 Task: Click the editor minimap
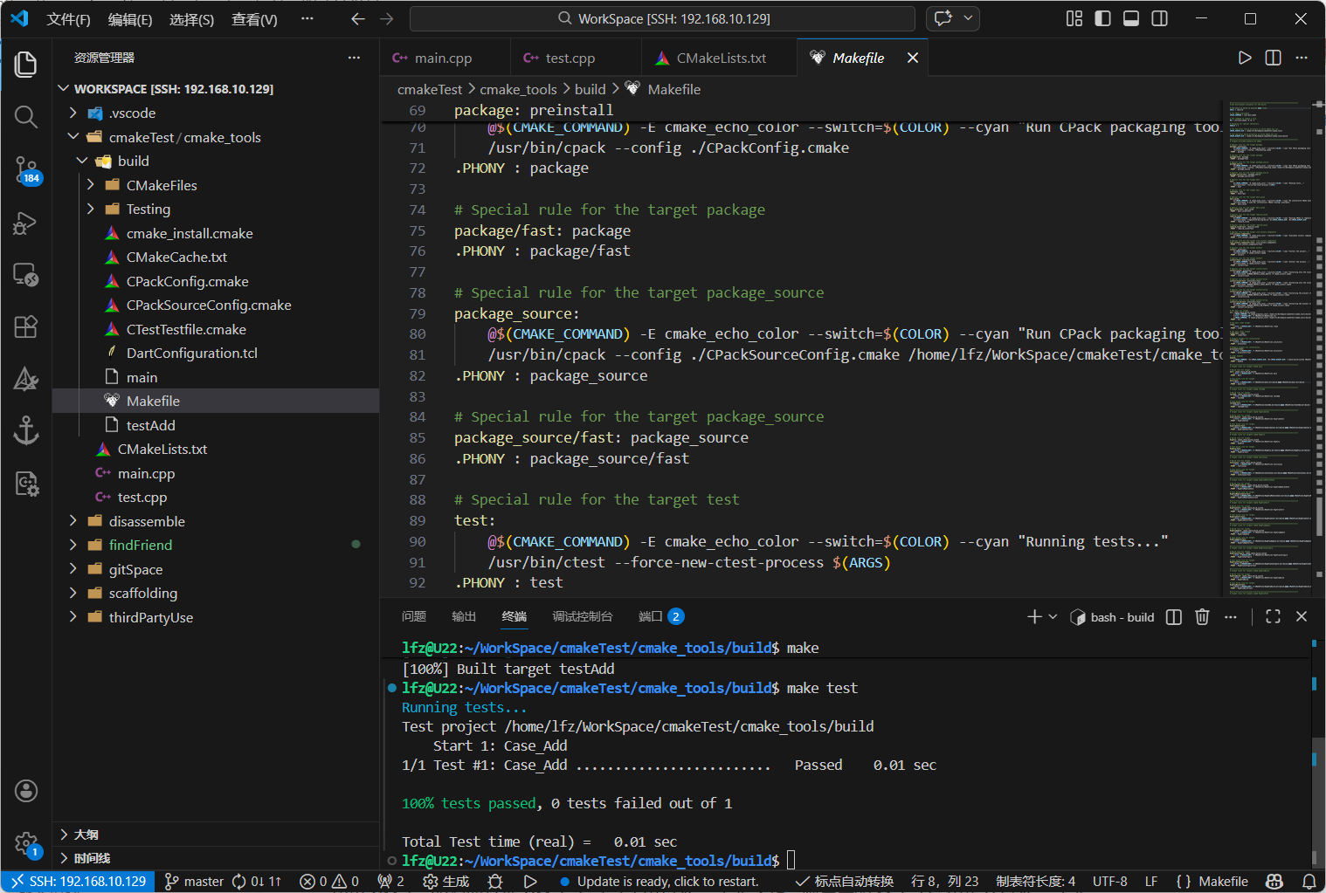1269,349
